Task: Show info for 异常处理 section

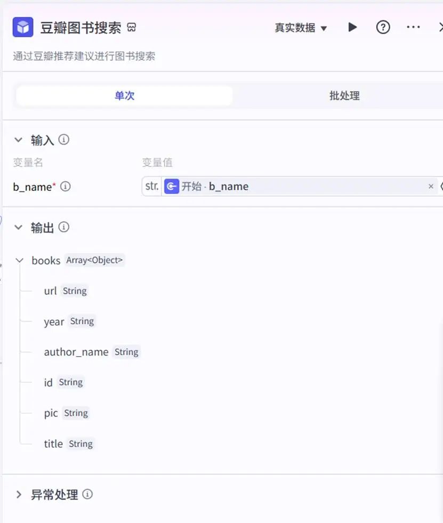Action: point(87,494)
